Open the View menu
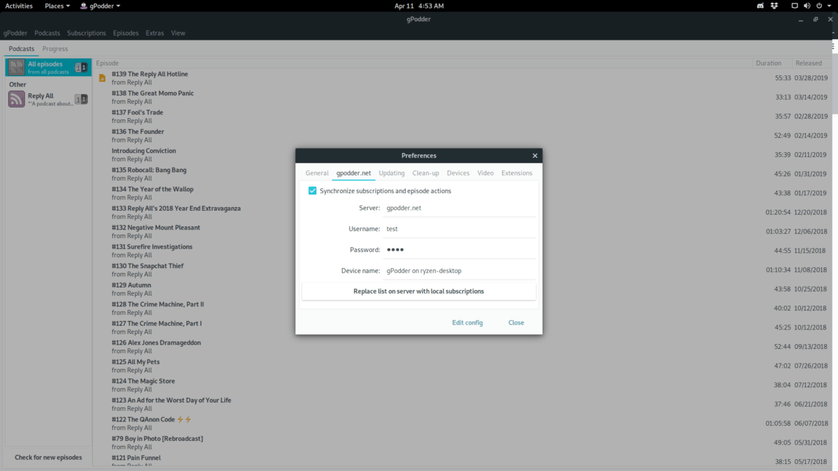Image resolution: width=838 pixels, height=471 pixels. tap(178, 33)
